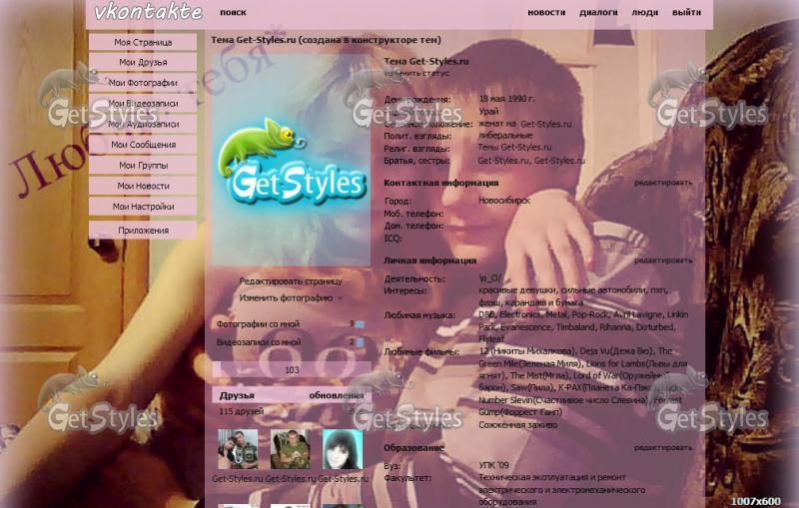This screenshot has height=508, width=799.
Task: Click изменить статус under the profile name
Action: [x=416, y=73]
